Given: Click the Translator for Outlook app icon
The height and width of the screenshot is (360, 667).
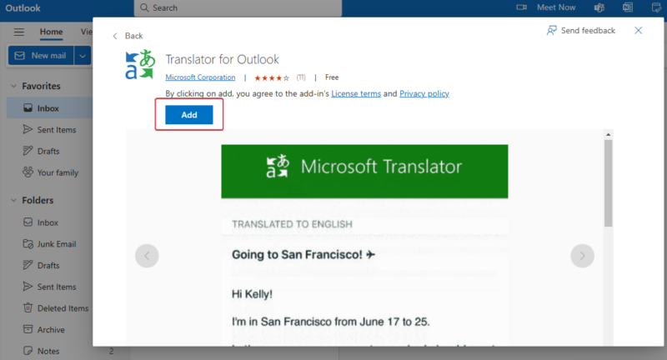Looking at the screenshot, I should (x=140, y=64).
